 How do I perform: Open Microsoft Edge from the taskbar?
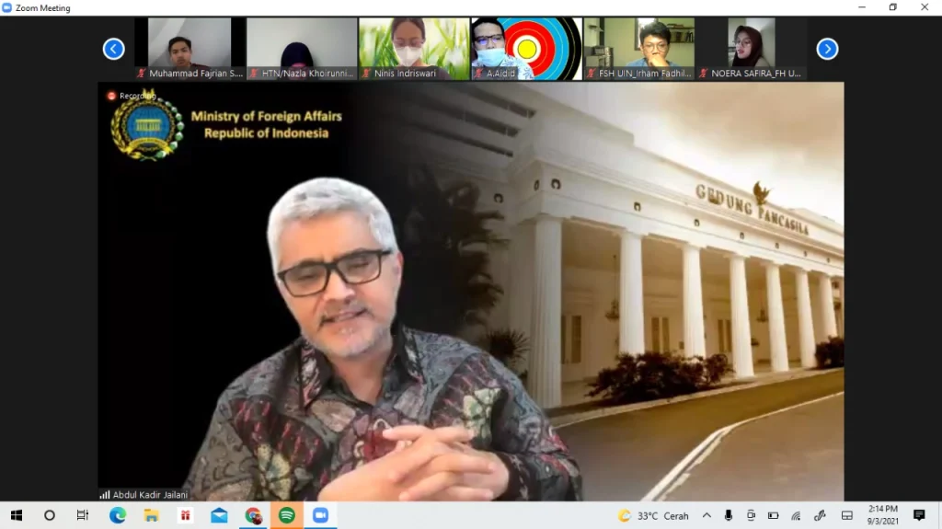pos(118,515)
